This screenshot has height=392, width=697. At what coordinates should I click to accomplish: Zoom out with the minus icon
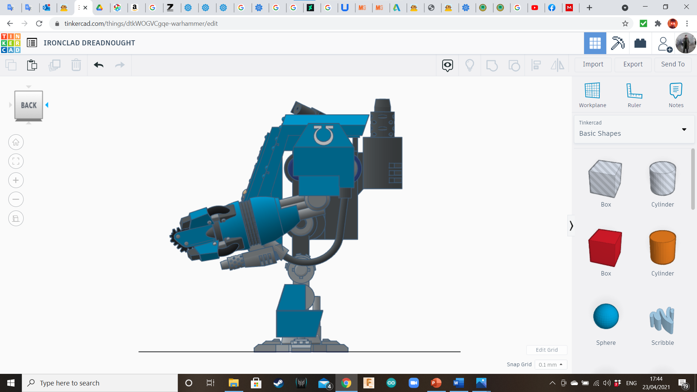point(16,199)
